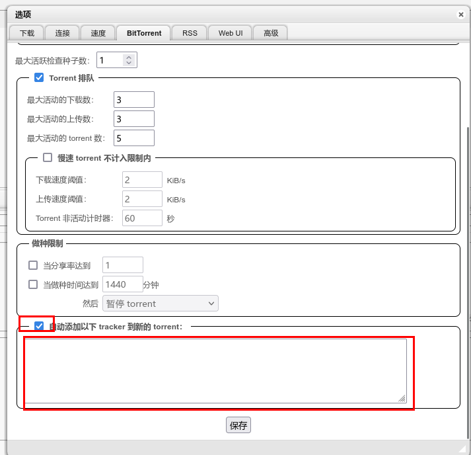471x455 pixels.
Task: Open the Web UI tab
Action: click(230, 33)
